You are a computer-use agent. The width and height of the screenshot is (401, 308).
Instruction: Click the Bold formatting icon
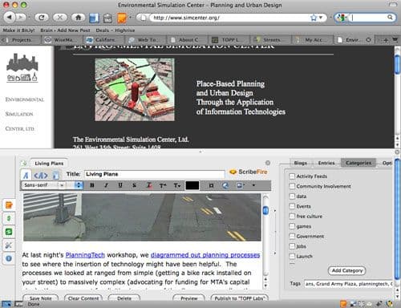[92, 185]
